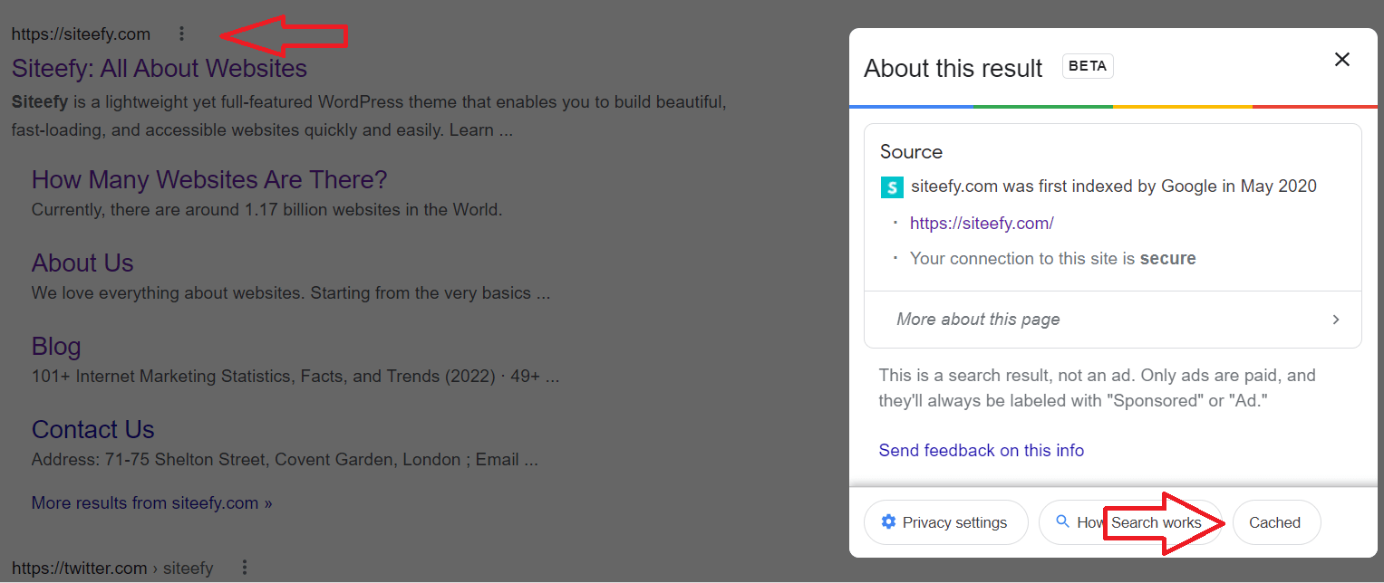Viewport: 1384px width, 583px height.
Task: Click the chevron next to More about this page
Action: (x=1335, y=319)
